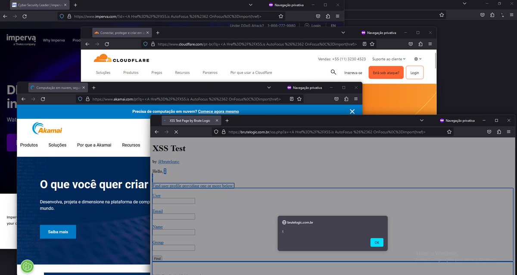Click the Group input field on XSS Test page
517x275 pixels.
click(x=174, y=247)
